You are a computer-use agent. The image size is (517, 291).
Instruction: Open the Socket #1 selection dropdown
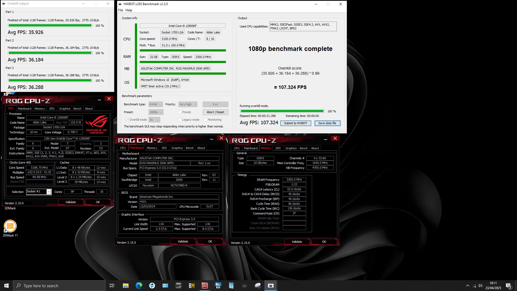39,192
